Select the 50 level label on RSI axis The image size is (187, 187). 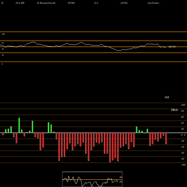tap(3, 49)
